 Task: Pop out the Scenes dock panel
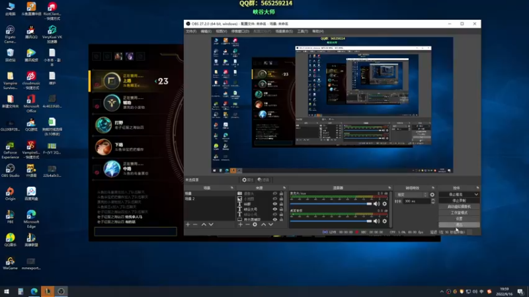[x=232, y=188]
